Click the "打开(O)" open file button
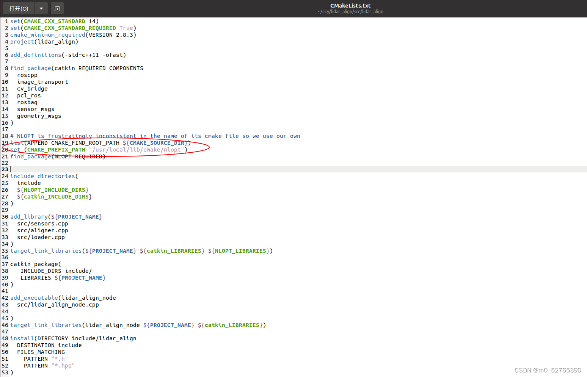 [18, 8]
